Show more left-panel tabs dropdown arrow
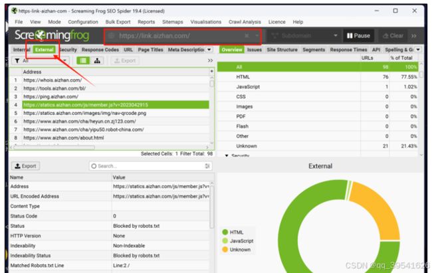This screenshot has height=273, width=432. 209,50
